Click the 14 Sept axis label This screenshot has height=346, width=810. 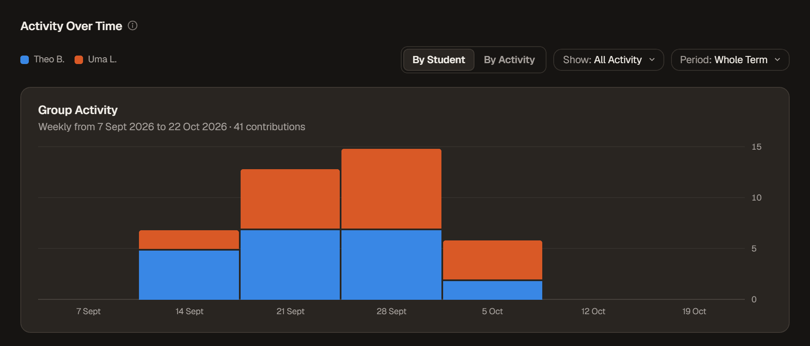(189, 311)
